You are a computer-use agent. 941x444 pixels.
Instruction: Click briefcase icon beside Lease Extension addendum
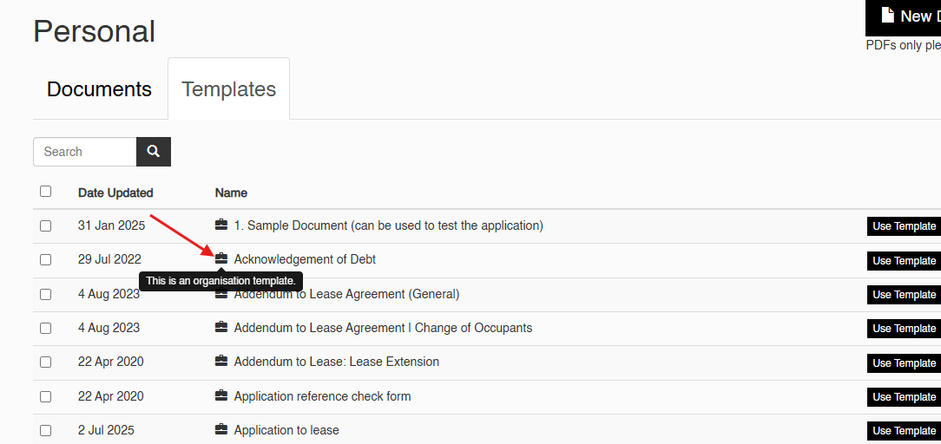click(x=221, y=362)
